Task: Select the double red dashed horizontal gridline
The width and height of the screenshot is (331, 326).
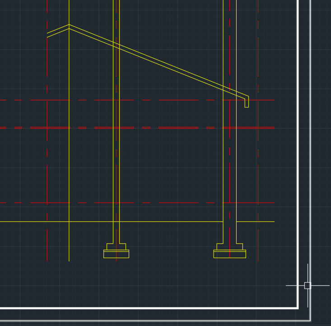Action: [x=137, y=128]
